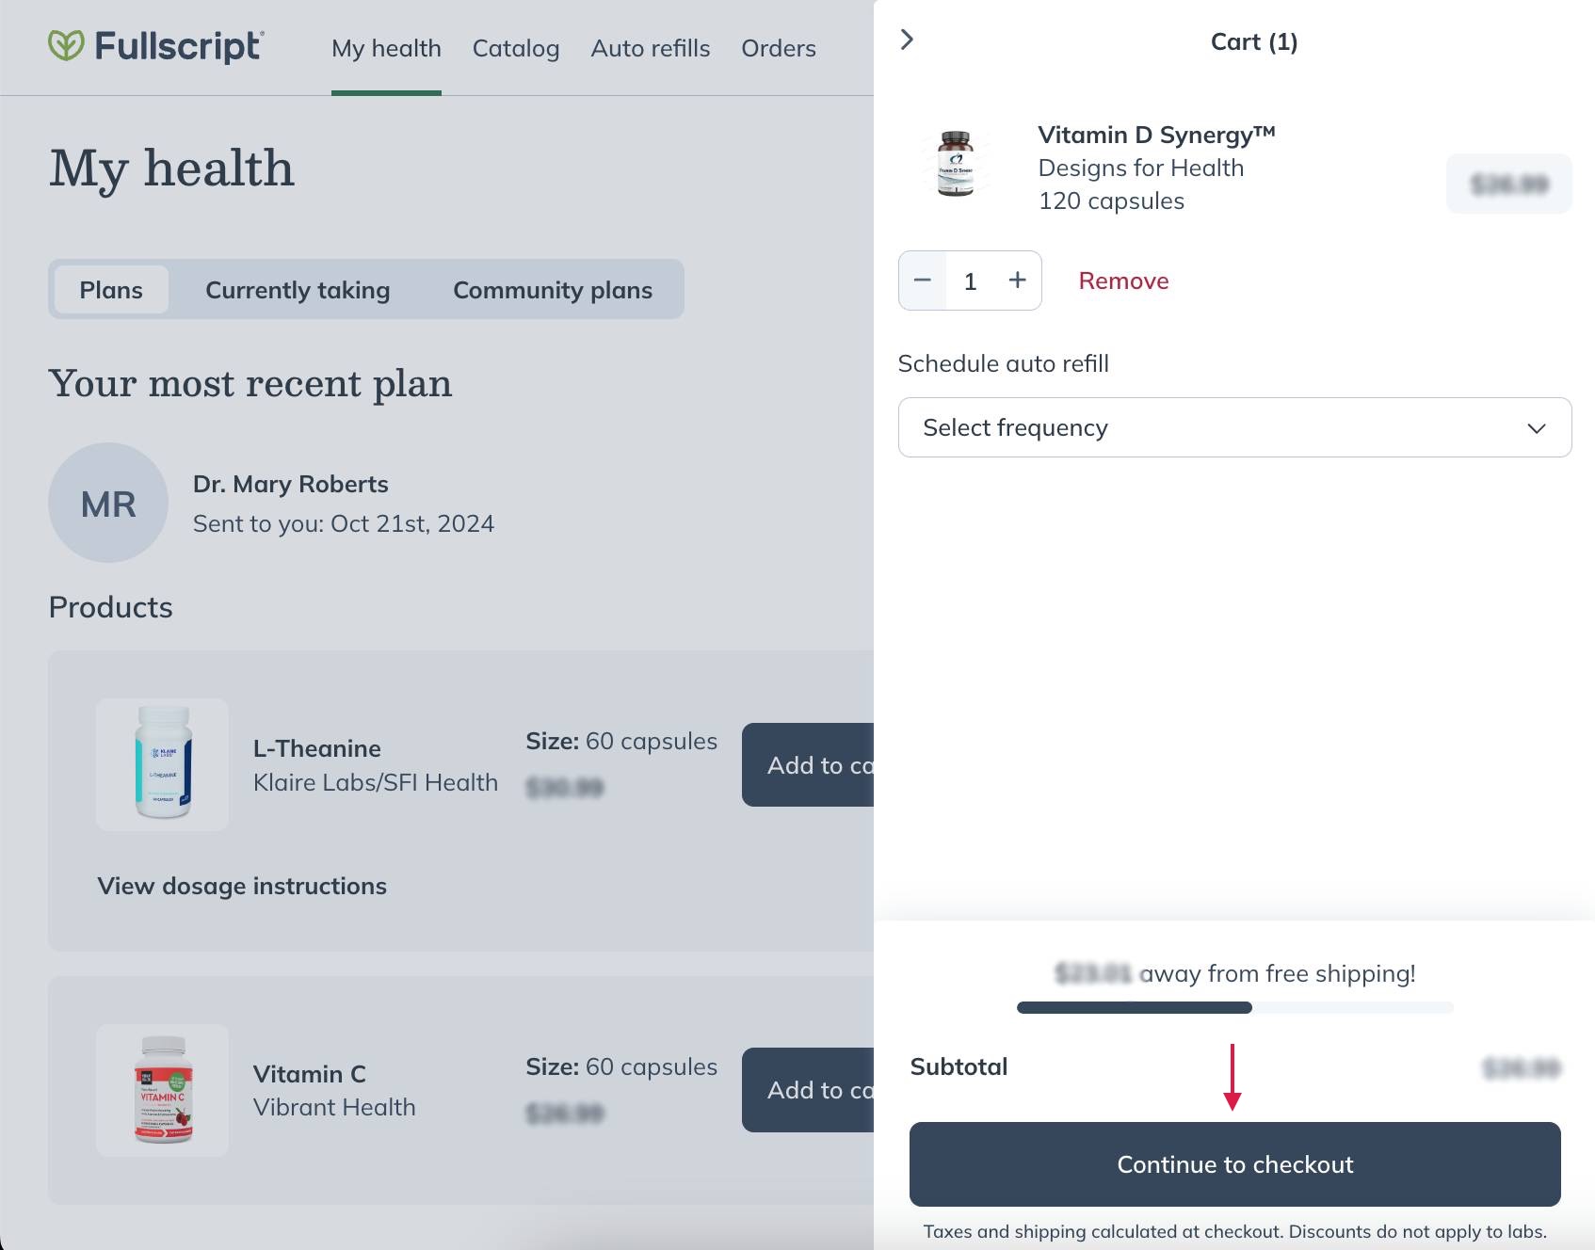
Task: Click the quantity field showing 1
Action: (x=971, y=280)
